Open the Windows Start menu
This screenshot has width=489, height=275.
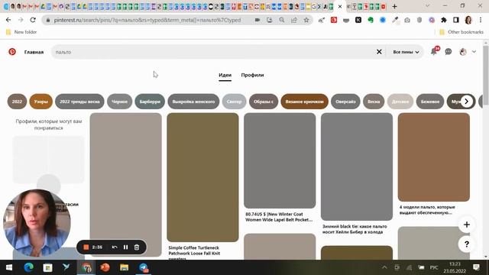[9, 267]
